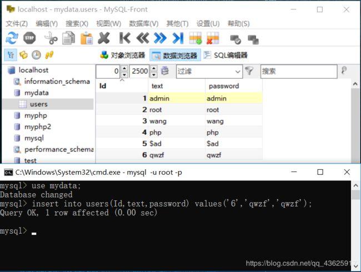Open the Object Browser view (对象浏览器)
361x272 pixels.
click(123, 55)
